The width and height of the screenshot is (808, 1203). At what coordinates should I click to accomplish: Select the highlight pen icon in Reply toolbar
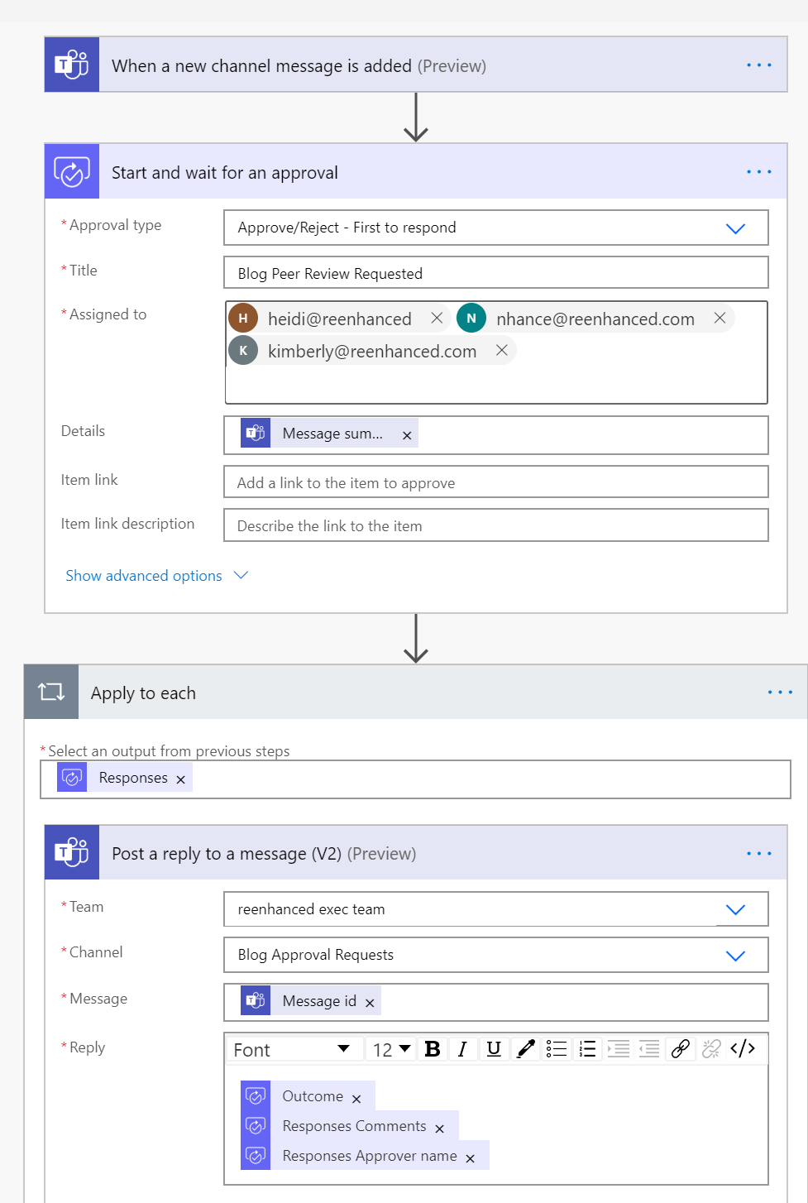point(525,1048)
